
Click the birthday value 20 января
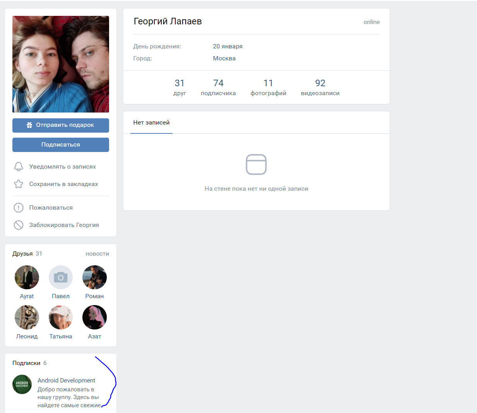coord(228,46)
